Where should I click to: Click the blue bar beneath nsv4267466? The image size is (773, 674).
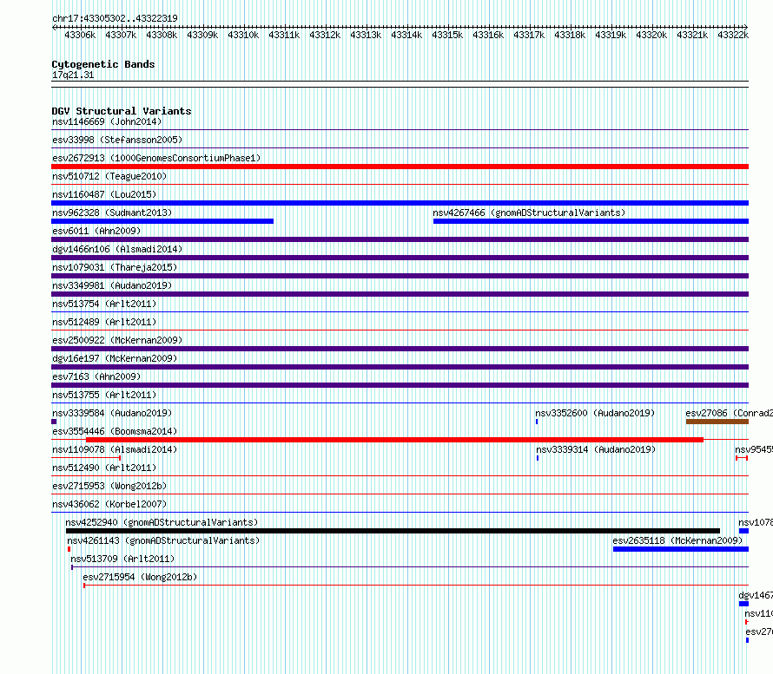(x=591, y=221)
